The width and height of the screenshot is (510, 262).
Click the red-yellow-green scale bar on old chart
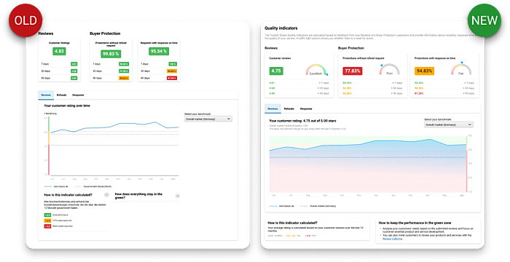point(49,146)
